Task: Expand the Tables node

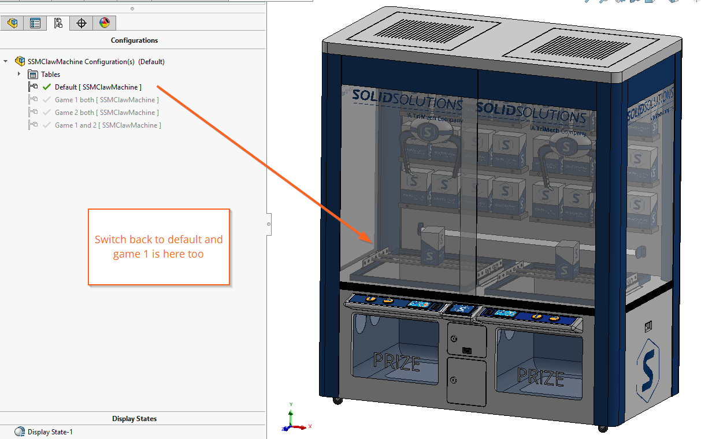Action: (x=19, y=74)
